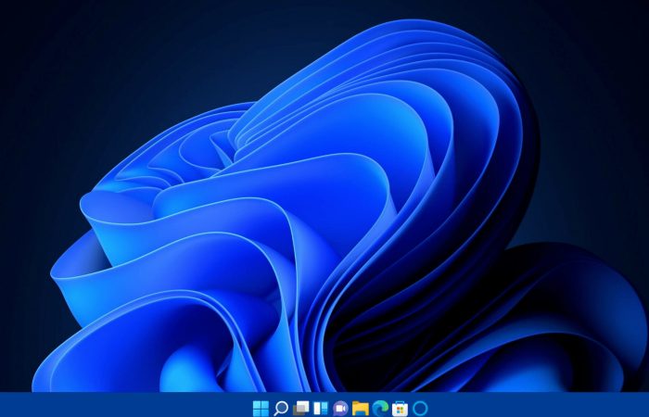Launch Teams Chat from the taskbar
This screenshot has height=417, width=649.
(x=340, y=409)
